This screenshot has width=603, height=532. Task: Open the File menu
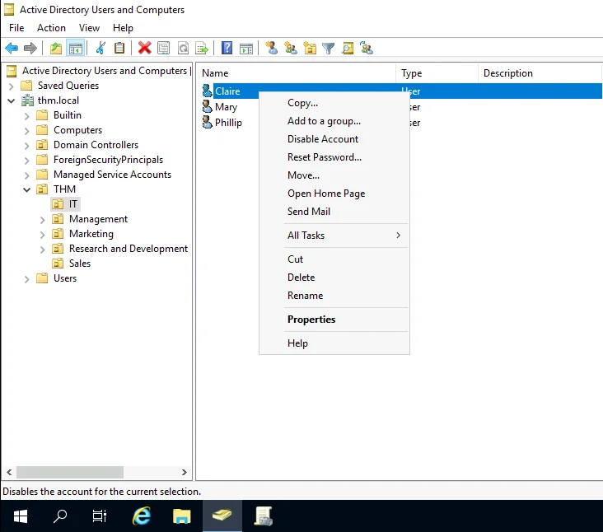pyautogui.click(x=16, y=28)
